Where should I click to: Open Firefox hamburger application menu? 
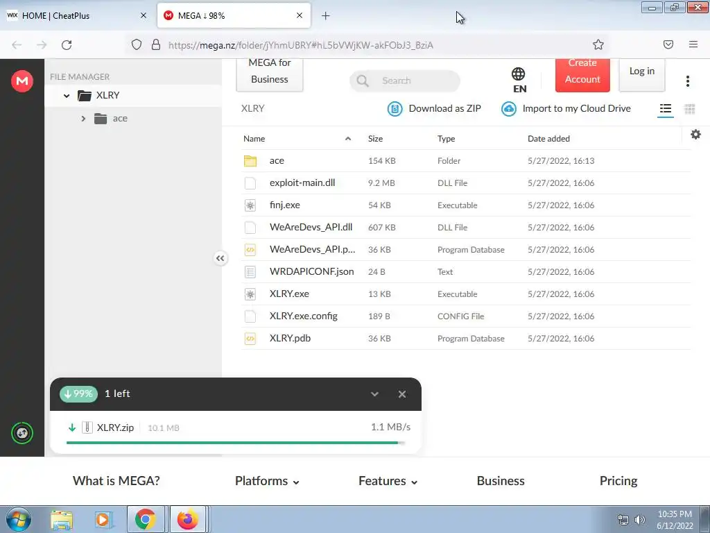[693, 44]
